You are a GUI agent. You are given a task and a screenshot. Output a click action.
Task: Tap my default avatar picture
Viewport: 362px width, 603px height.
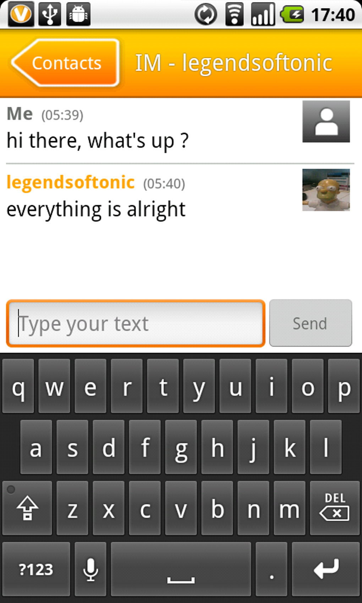coord(326,121)
